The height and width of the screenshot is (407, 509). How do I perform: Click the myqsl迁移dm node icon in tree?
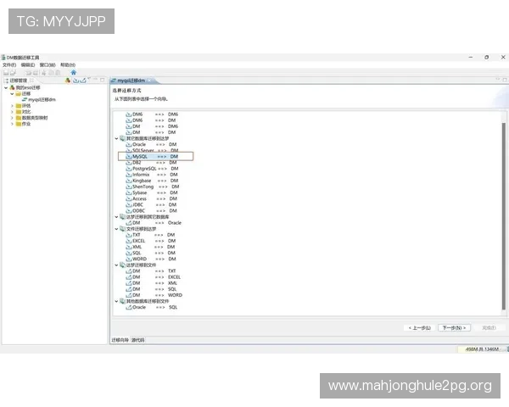(25, 99)
